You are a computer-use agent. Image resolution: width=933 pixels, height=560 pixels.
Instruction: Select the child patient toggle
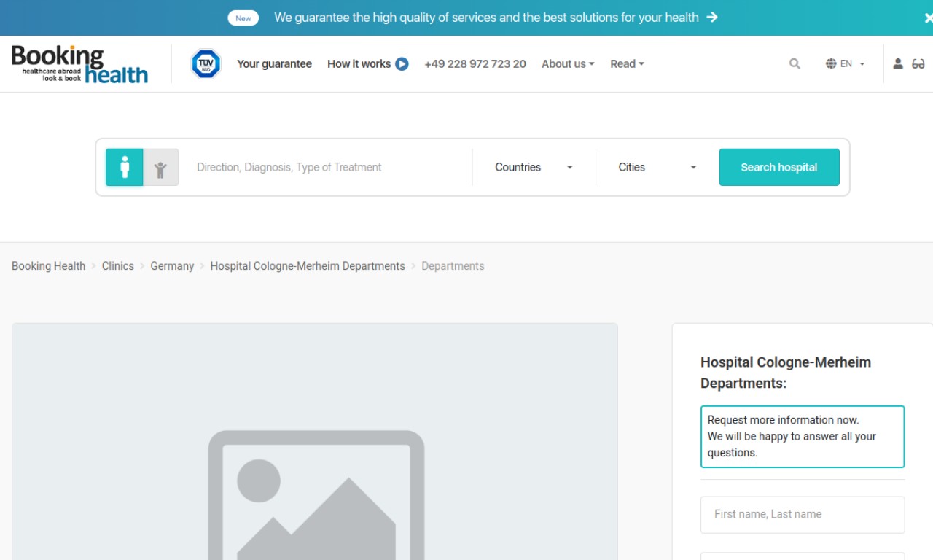[x=161, y=167]
